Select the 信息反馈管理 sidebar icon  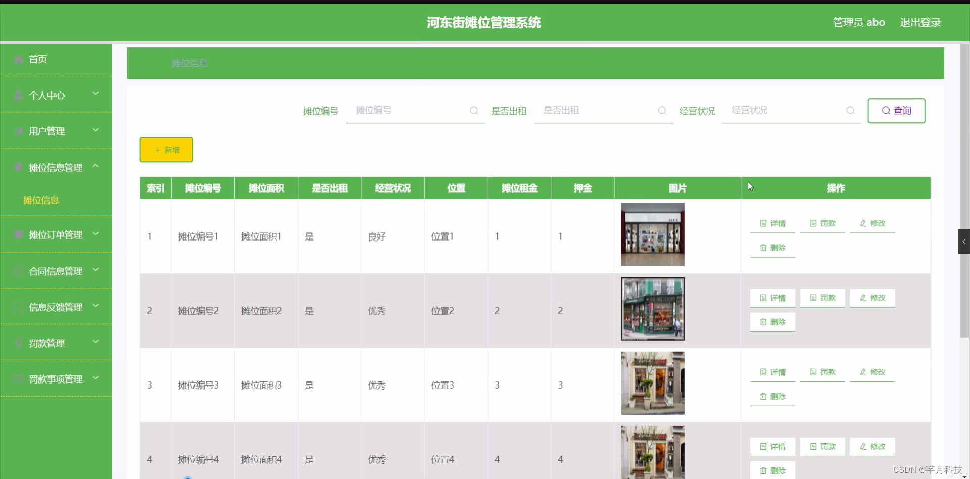tap(18, 307)
